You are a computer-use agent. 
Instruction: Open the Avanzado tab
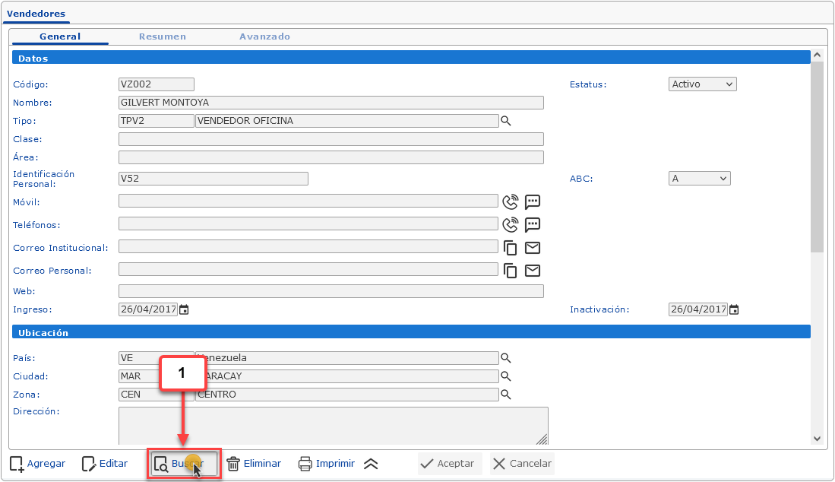point(264,36)
